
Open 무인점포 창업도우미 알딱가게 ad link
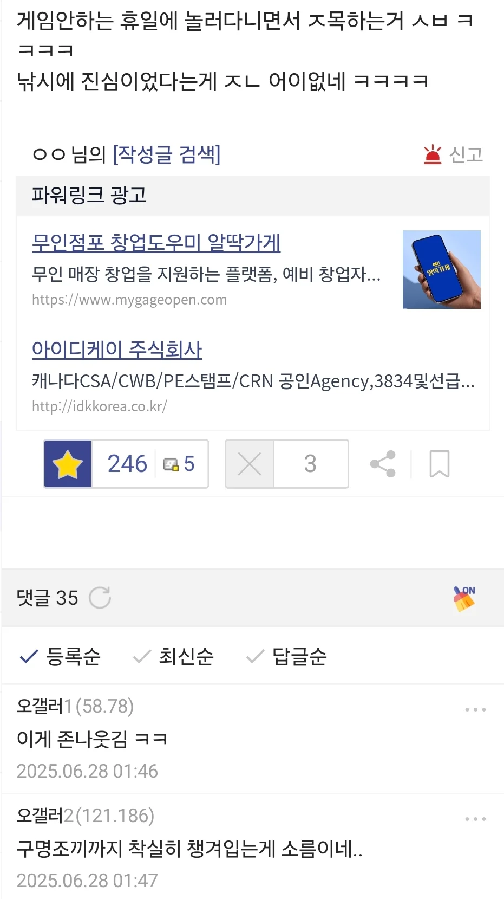[156, 243]
